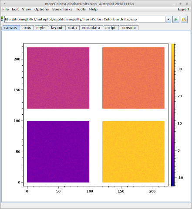Click the x-axis tick label 200
Image resolution: width=192 pixels, height=209 pixels.
tap(152, 191)
